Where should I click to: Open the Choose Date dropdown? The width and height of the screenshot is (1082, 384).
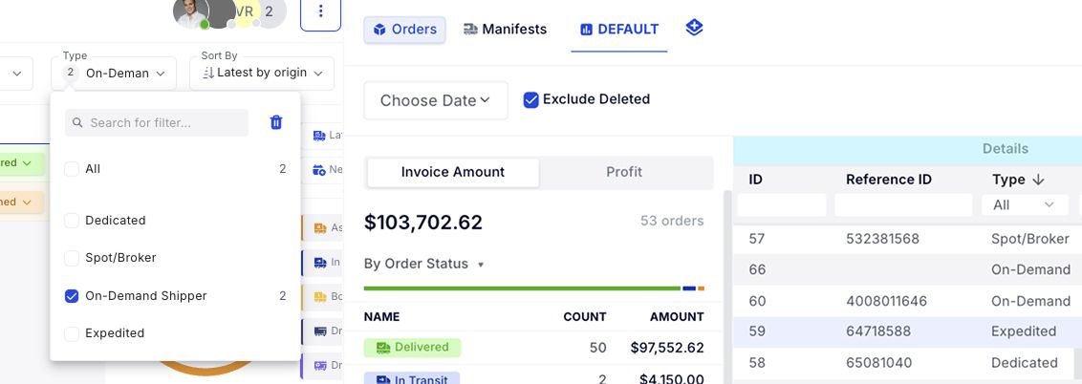pos(435,100)
